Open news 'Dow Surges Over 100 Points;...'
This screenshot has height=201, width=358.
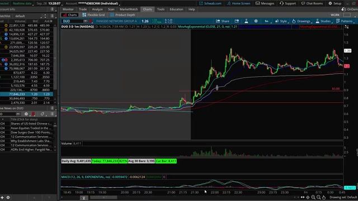click(31, 132)
